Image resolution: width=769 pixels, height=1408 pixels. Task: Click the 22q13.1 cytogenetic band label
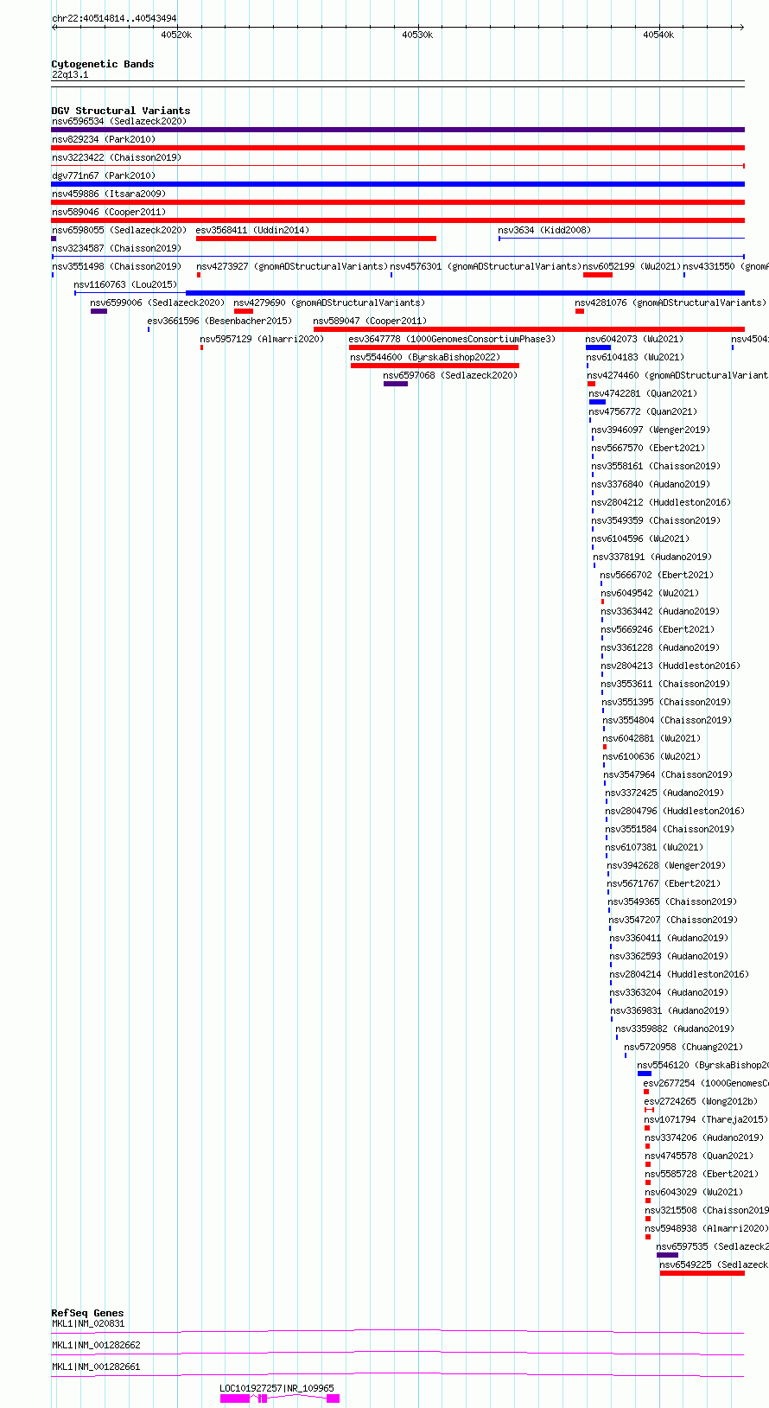[70, 74]
